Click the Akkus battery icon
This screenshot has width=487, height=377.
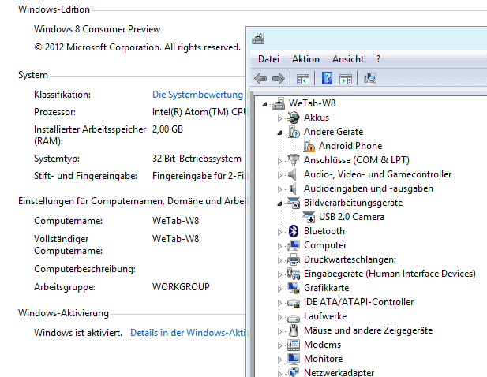(x=293, y=118)
